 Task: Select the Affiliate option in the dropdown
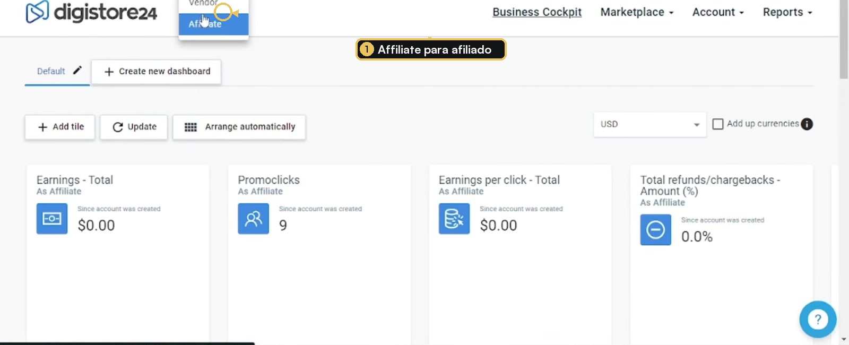(213, 24)
